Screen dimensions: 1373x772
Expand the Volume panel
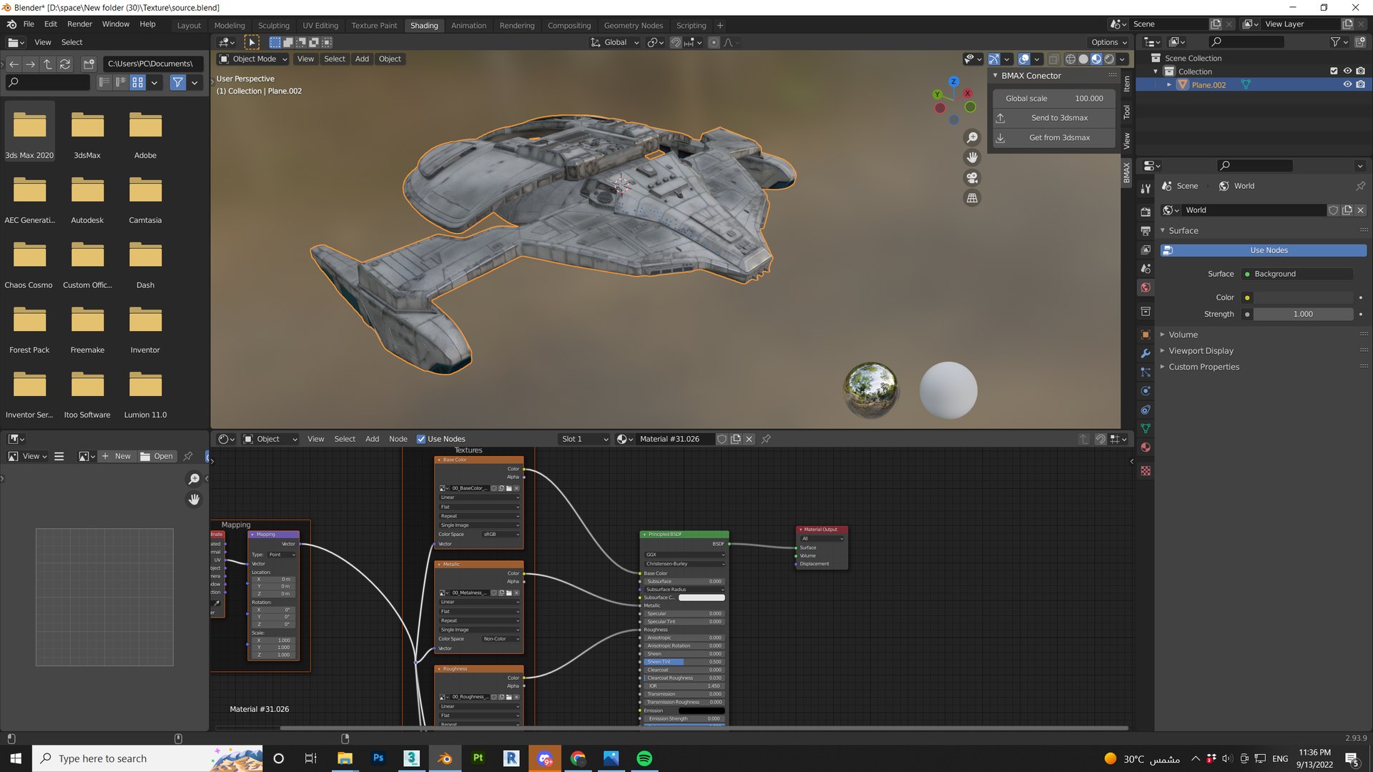click(x=1163, y=335)
